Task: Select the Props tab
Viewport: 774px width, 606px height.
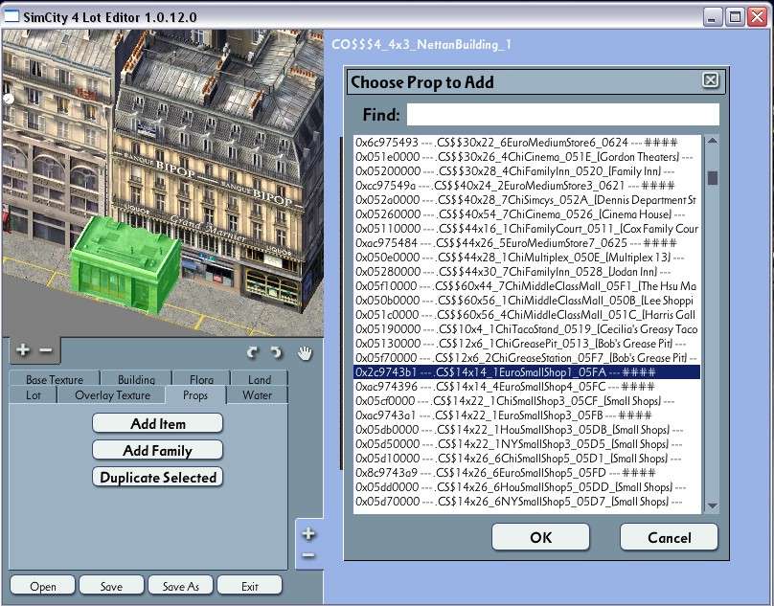Action: tap(195, 395)
